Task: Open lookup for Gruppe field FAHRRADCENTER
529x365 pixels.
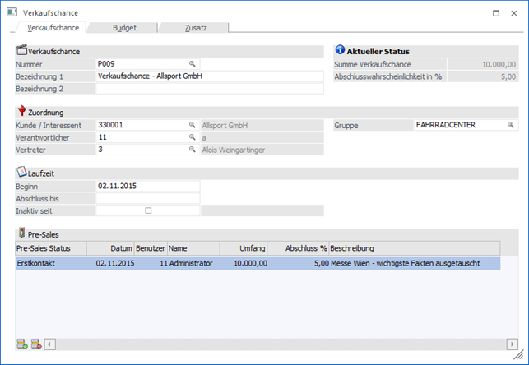Action: (510, 125)
